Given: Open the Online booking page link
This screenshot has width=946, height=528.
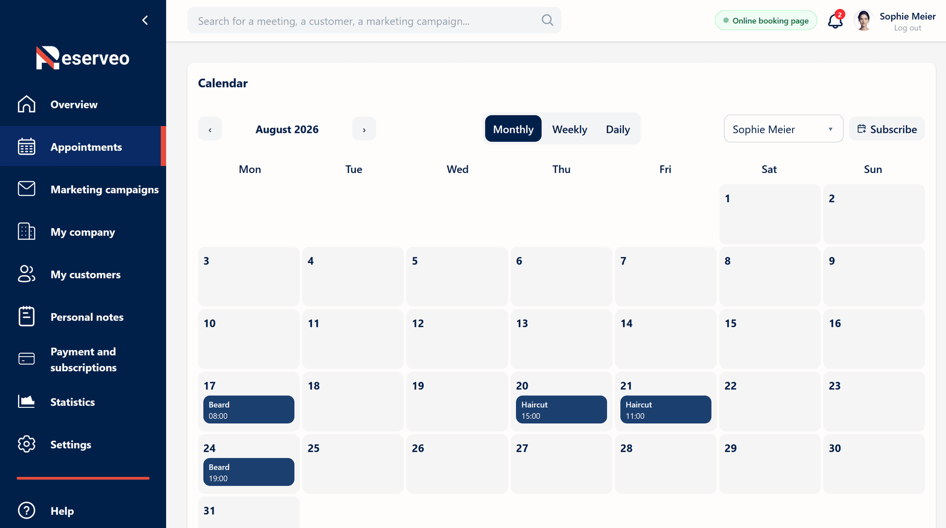Looking at the screenshot, I should click(766, 21).
